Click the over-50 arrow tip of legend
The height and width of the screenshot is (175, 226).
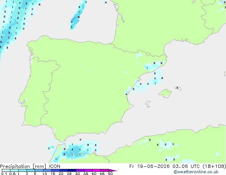(x=113, y=170)
